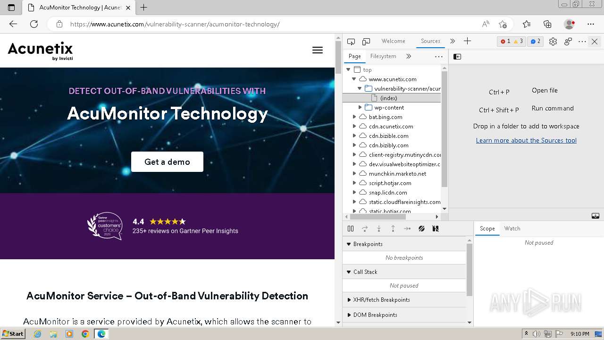Open read aloud in address bar
604x340 pixels.
(486, 24)
